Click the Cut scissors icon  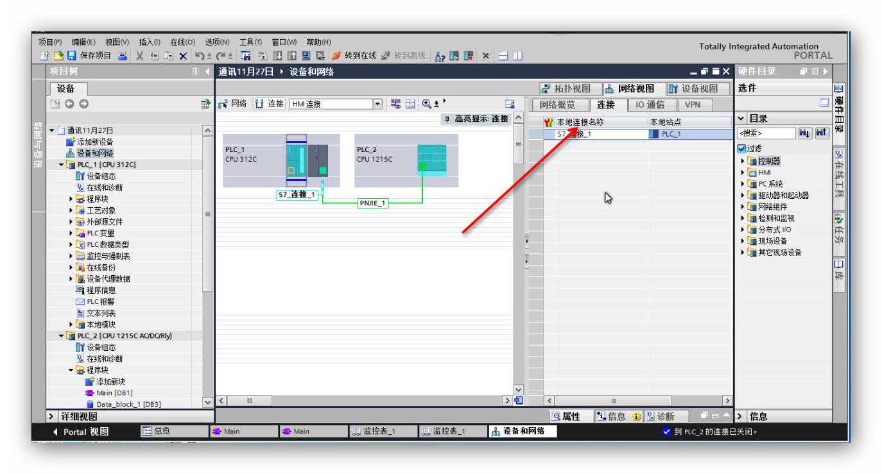tap(139, 56)
